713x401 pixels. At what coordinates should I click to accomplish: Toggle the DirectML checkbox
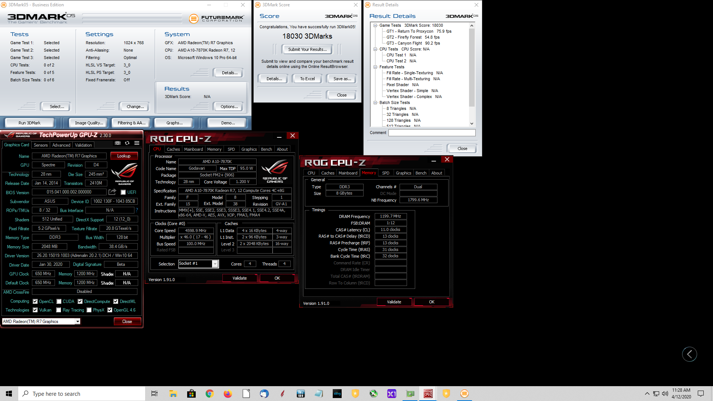pos(116,301)
